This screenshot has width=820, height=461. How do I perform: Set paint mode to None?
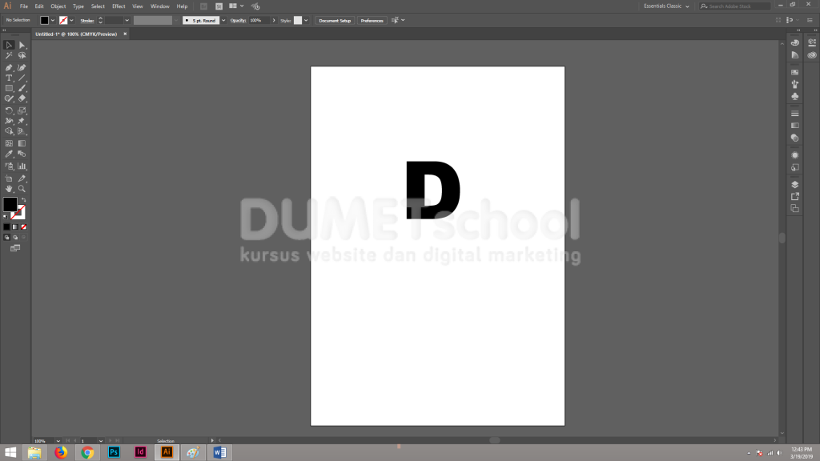tap(23, 226)
